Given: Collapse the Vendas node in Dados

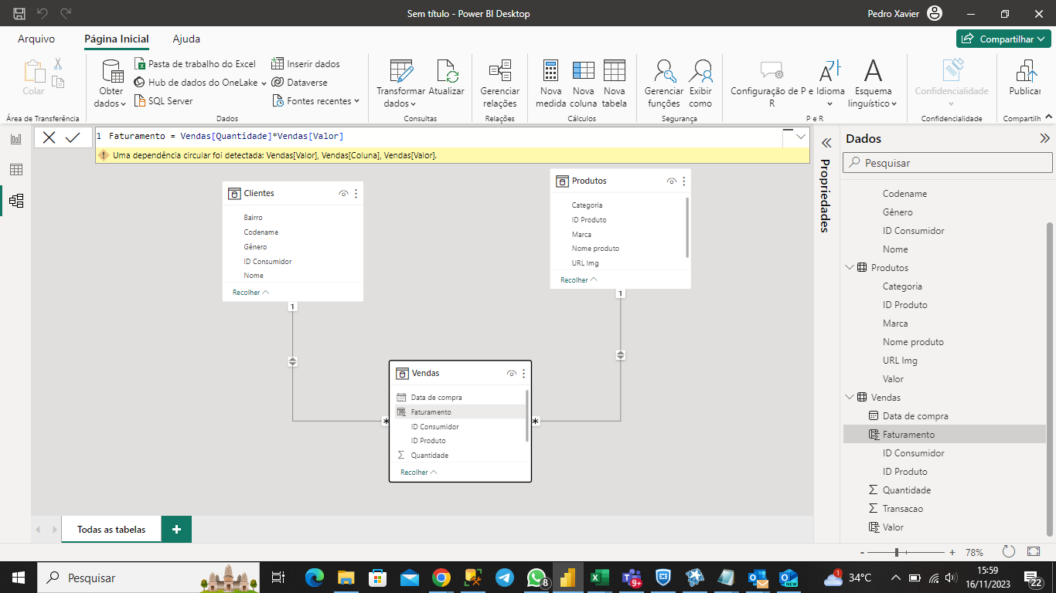Looking at the screenshot, I should (x=850, y=398).
